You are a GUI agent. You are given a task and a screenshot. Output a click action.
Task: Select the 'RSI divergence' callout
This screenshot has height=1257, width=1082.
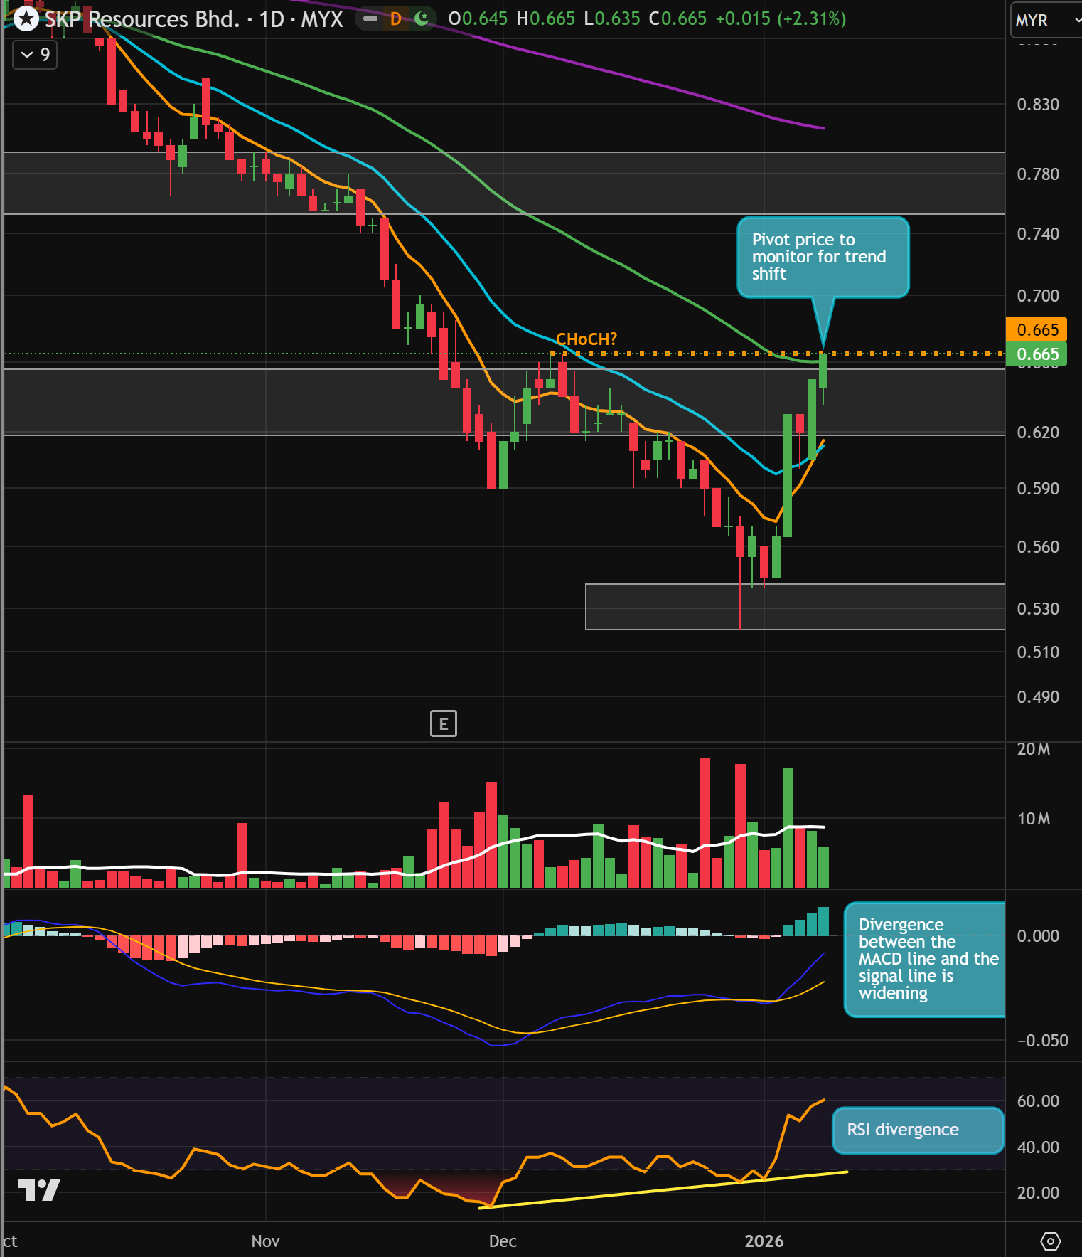tap(917, 1130)
